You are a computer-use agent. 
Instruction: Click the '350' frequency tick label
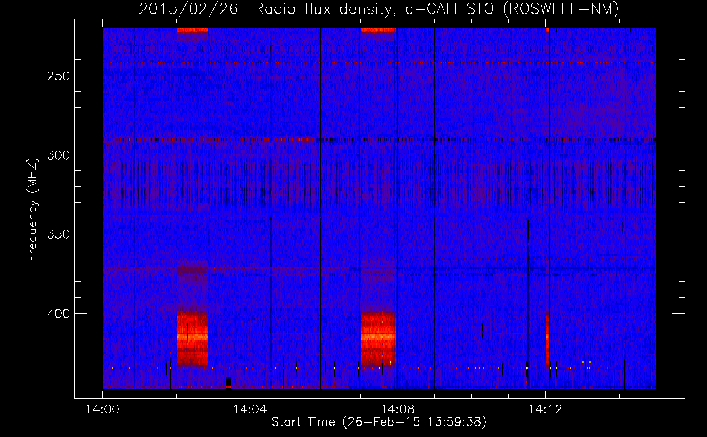[59, 234]
